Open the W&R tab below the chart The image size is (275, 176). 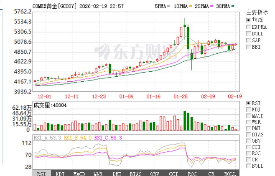(x=98, y=173)
